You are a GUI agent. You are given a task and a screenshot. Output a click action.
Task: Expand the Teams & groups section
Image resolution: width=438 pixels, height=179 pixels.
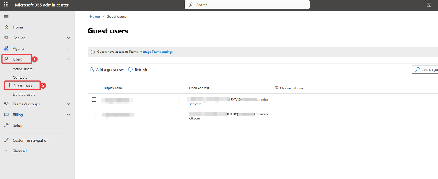point(68,104)
